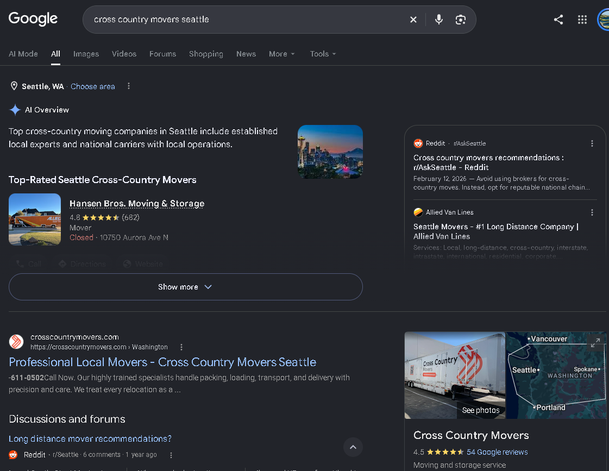Click the Reddit logo in the r/AskSeattle source

(x=418, y=143)
